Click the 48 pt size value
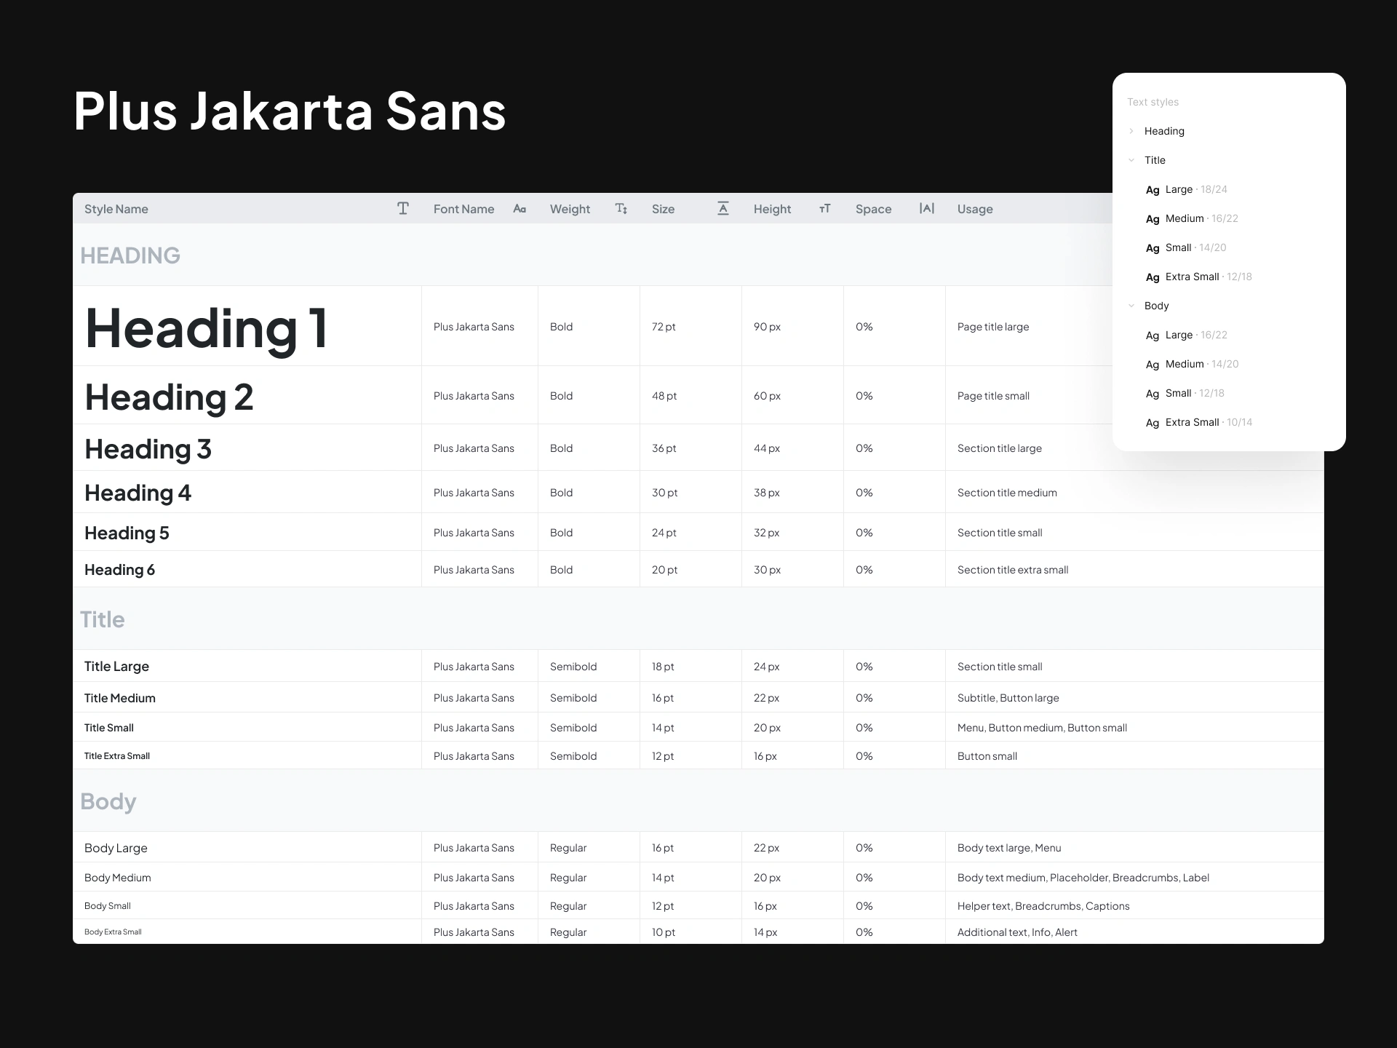Image resolution: width=1397 pixels, height=1048 pixels. [664, 396]
